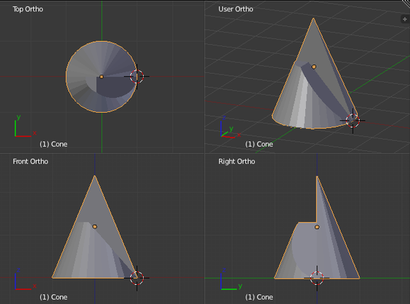Image resolution: width=410 pixels, height=304 pixels.
Task: Click the YZ axis gizmo in Right Ortho
Action: coord(232,278)
